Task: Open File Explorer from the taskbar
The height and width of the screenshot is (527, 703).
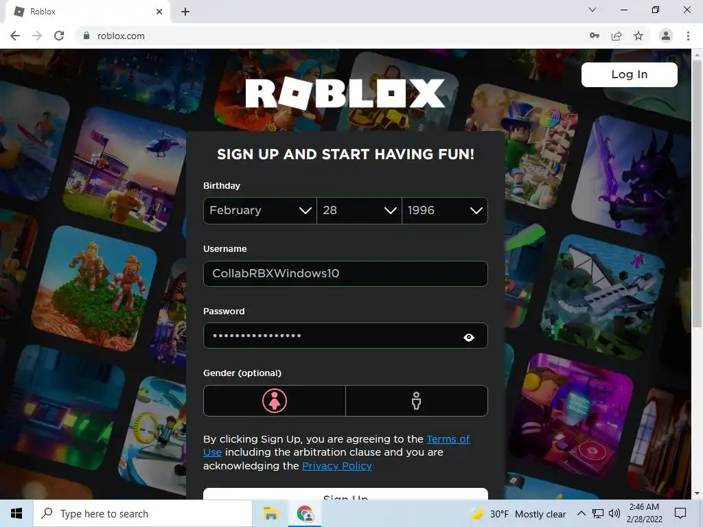Action: [x=270, y=513]
